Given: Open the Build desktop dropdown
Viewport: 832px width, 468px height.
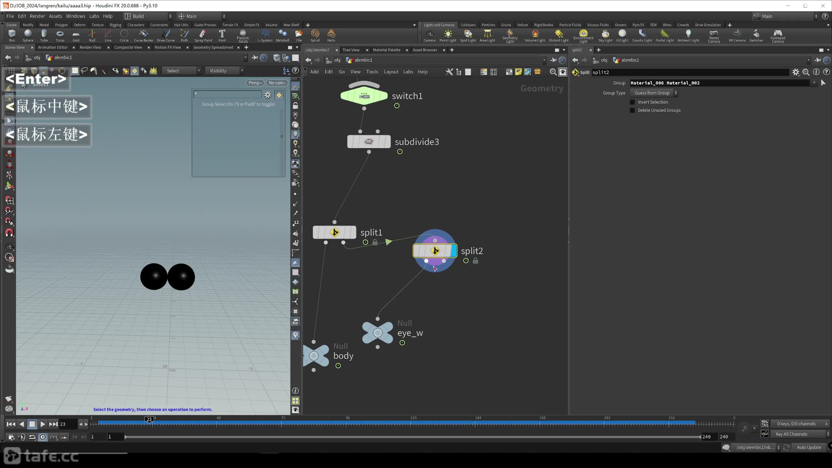Looking at the screenshot, I should click(x=148, y=16).
